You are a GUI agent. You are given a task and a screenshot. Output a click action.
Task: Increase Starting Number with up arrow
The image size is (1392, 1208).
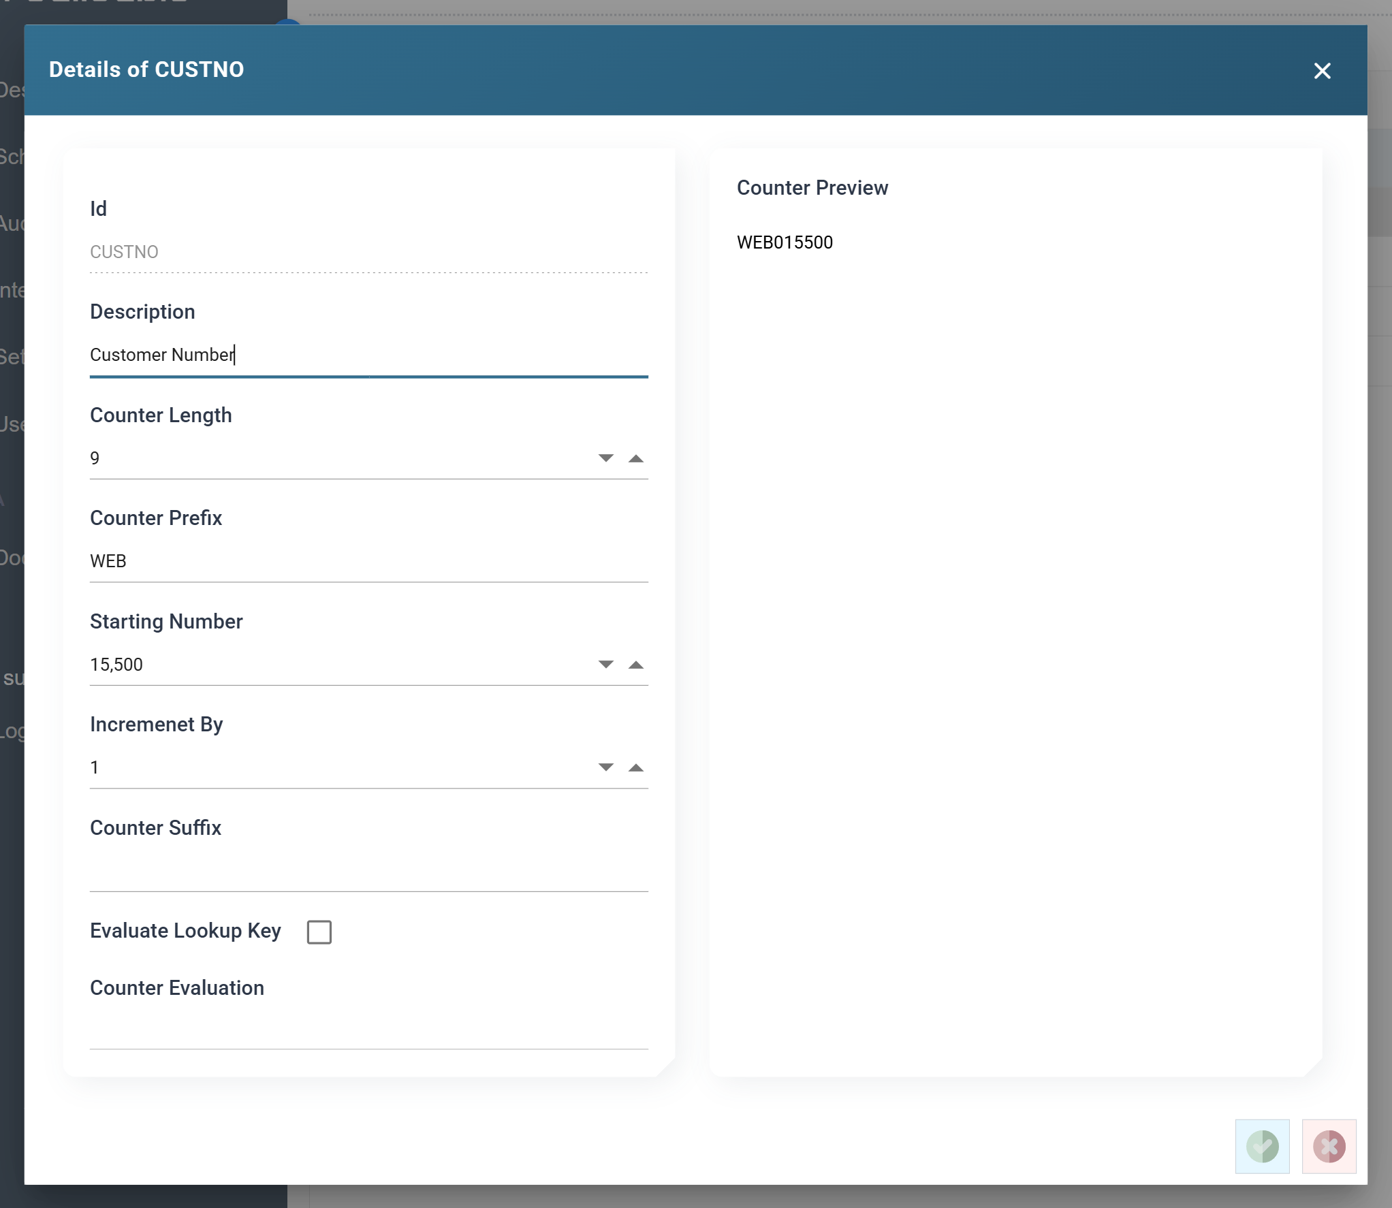tap(635, 665)
